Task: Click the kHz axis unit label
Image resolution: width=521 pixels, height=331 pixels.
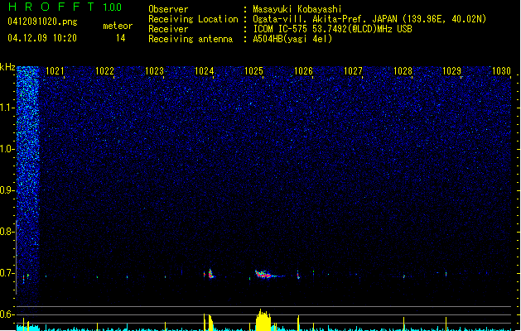Action: (x=7, y=67)
